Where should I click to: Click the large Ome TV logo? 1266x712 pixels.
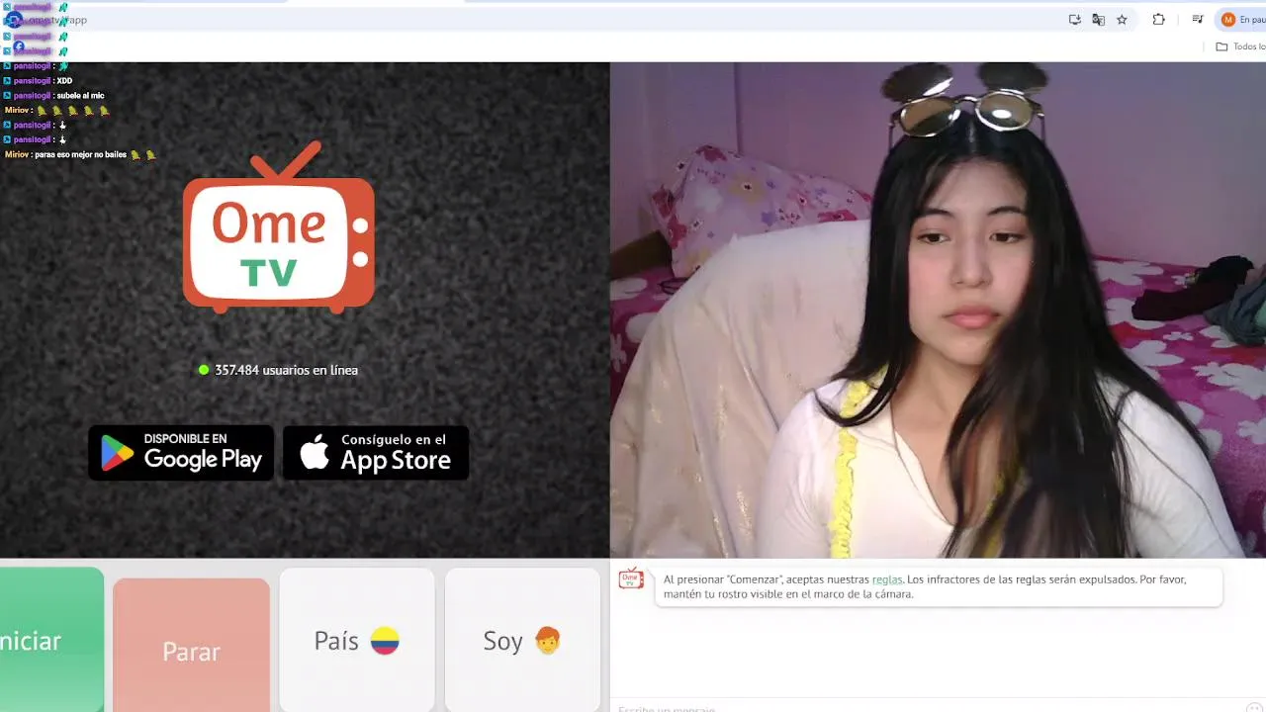click(279, 227)
